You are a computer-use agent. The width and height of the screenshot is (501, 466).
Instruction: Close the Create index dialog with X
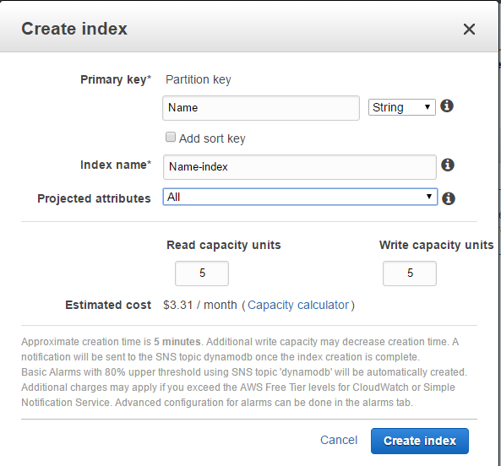click(x=469, y=29)
